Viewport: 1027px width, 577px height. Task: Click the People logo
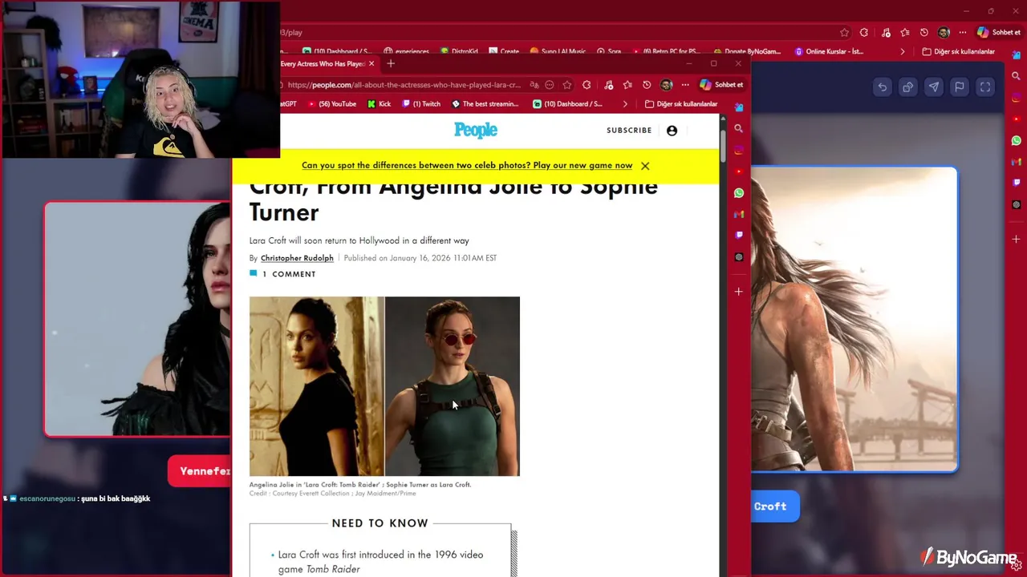click(476, 131)
